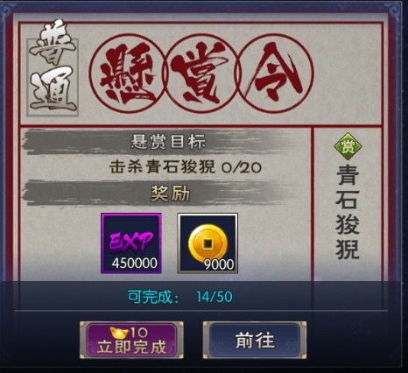The height and width of the screenshot is (373, 408).
Task: Click the purple EXP reward icon
Action: [x=131, y=243]
